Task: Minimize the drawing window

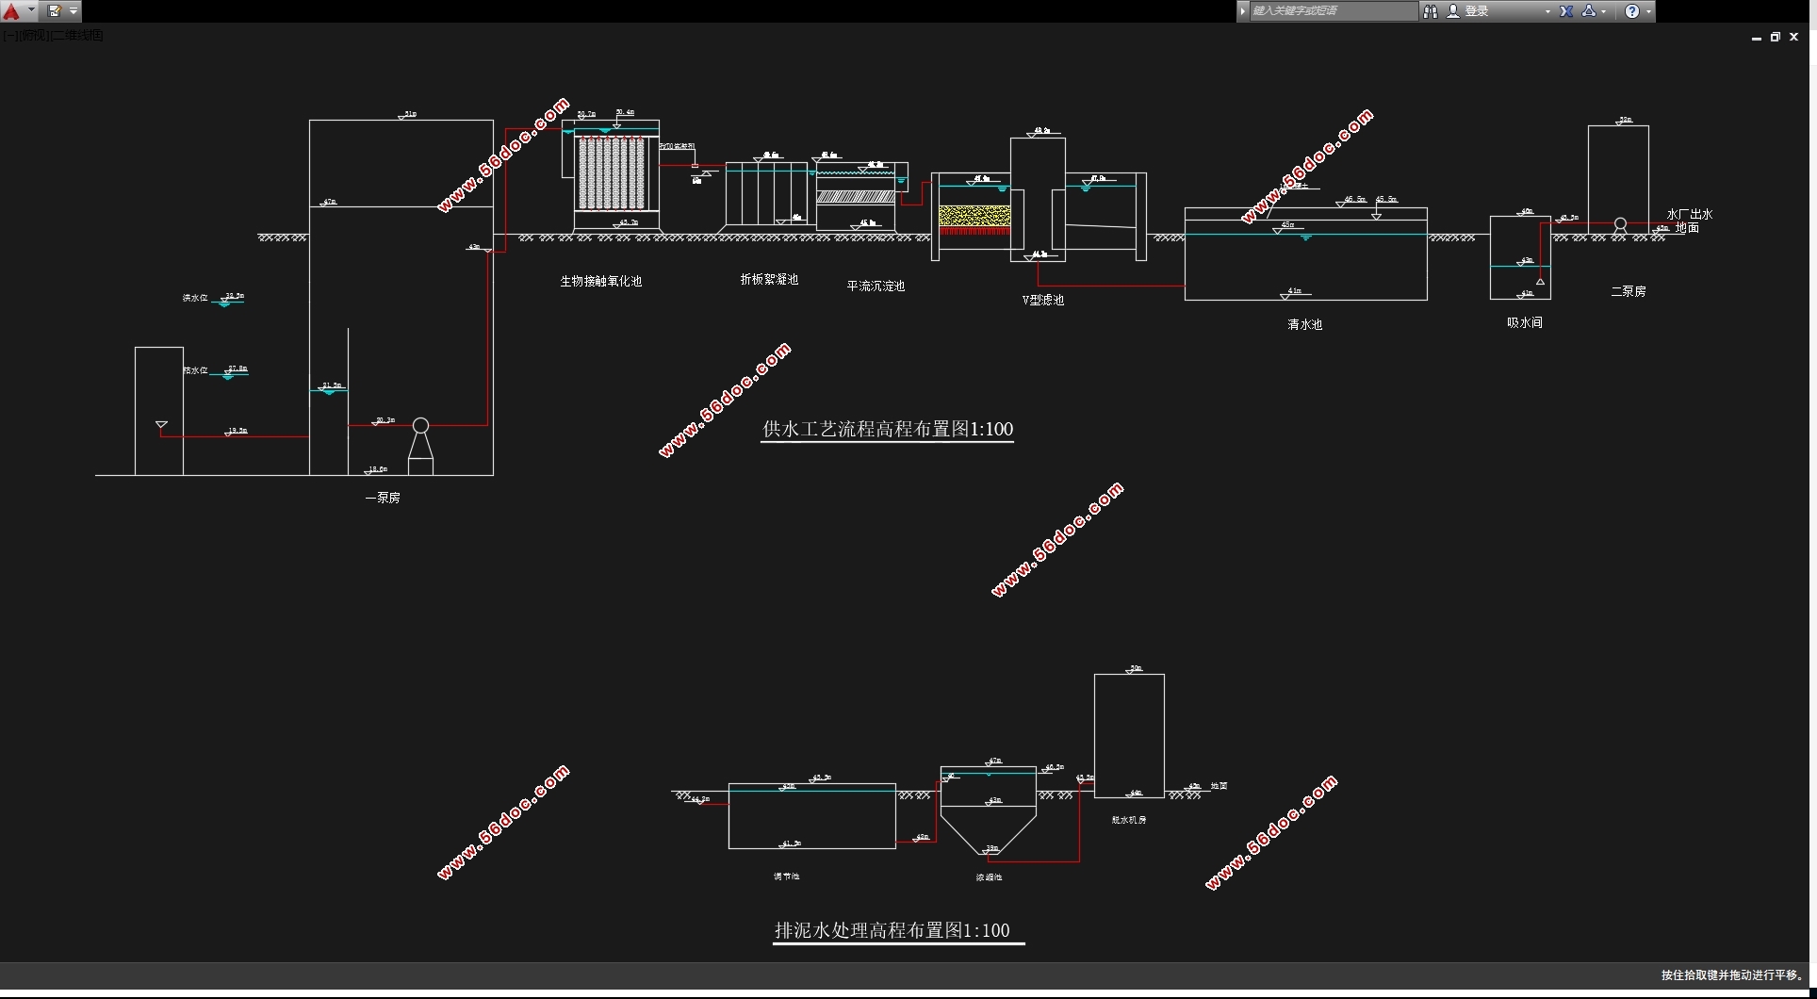Action: tap(1756, 38)
